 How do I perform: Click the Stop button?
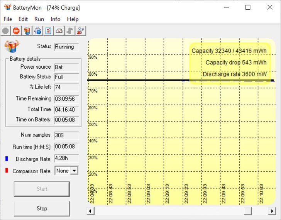point(42,208)
